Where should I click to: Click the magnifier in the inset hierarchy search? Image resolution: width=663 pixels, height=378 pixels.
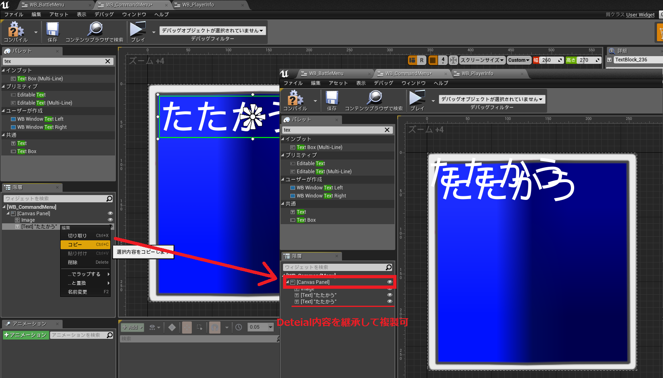pyautogui.click(x=388, y=267)
